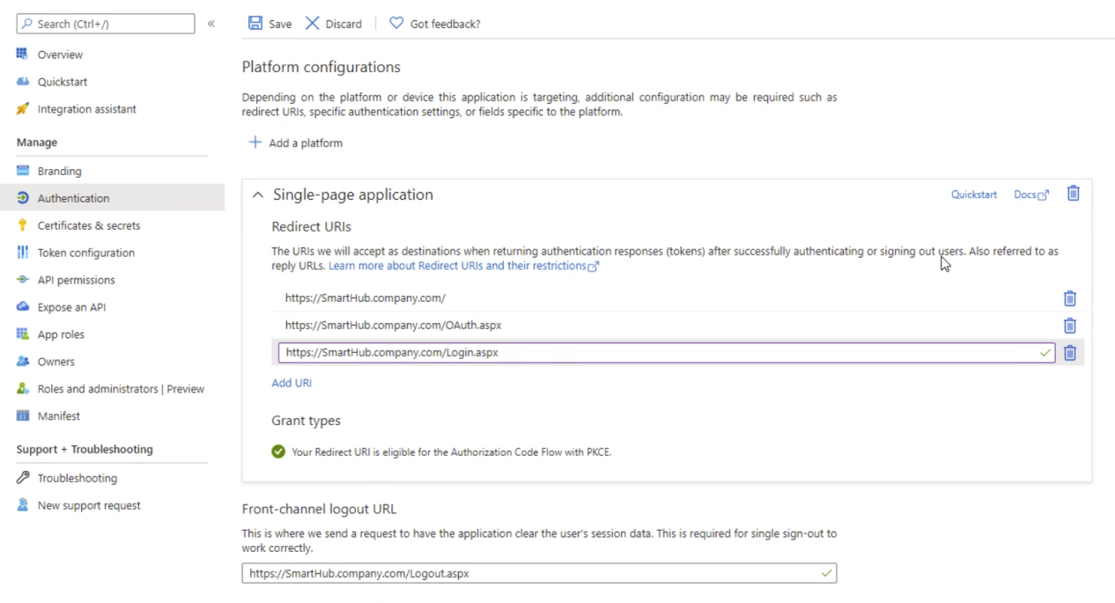Go to API permissions
Screen dimensions: 1115x603
point(76,280)
